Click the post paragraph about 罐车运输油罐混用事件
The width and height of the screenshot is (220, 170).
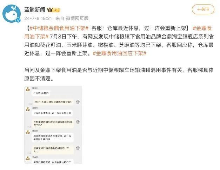119,74
